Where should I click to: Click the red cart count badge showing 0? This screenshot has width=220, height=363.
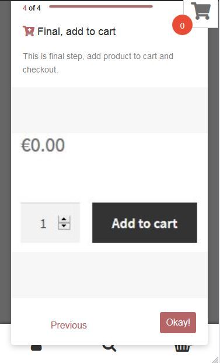(182, 25)
